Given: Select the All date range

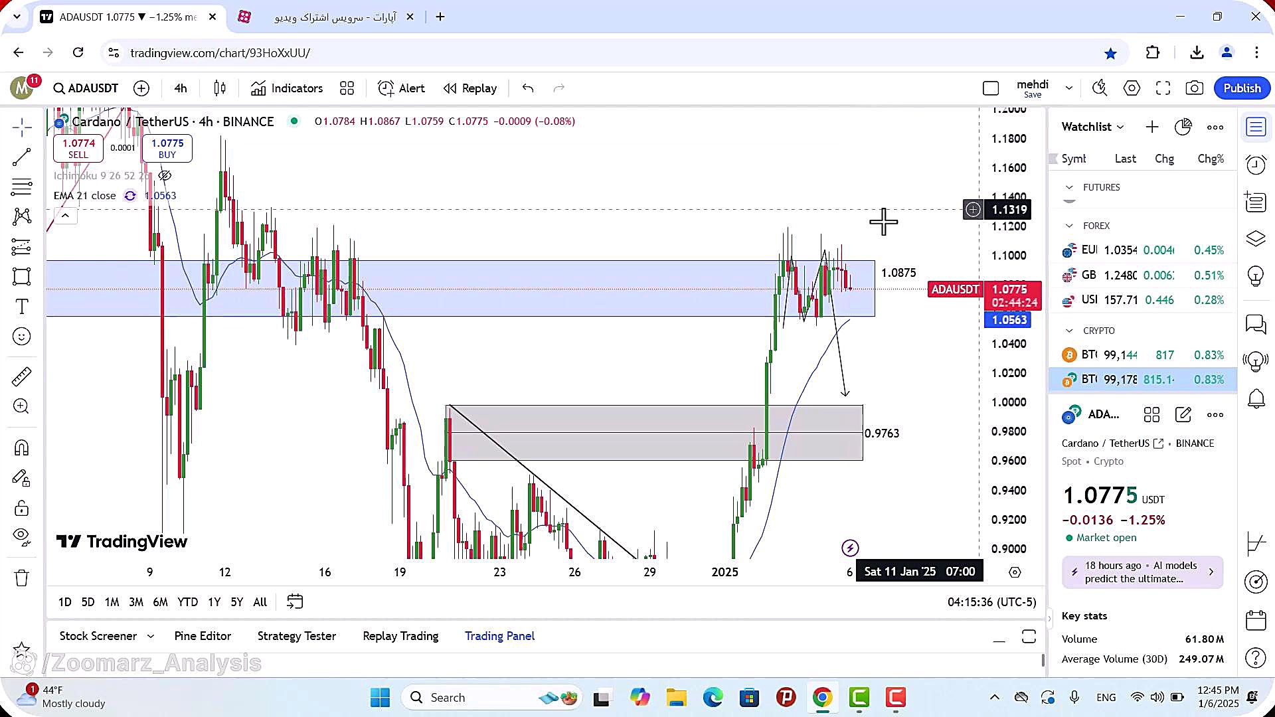Looking at the screenshot, I should tap(260, 602).
